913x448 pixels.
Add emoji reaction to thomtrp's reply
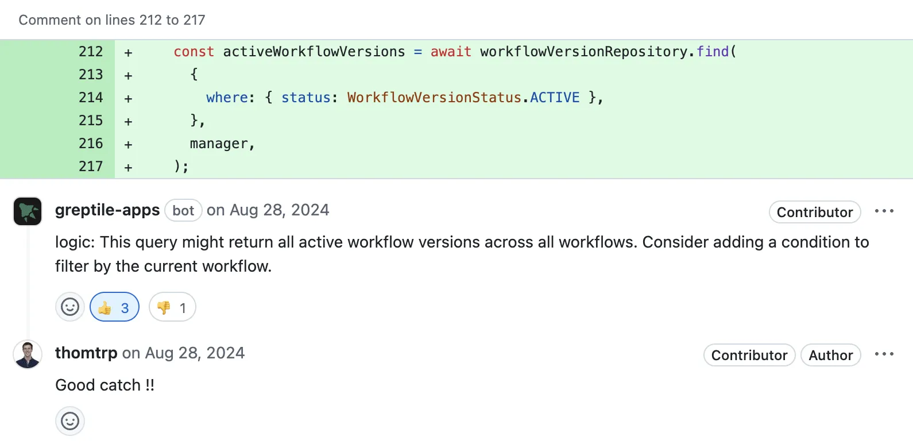70,421
